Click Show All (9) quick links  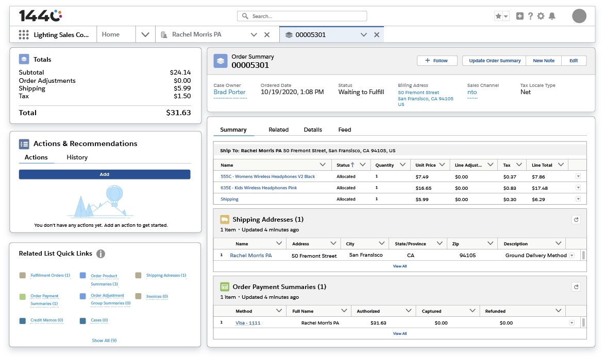click(x=104, y=341)
